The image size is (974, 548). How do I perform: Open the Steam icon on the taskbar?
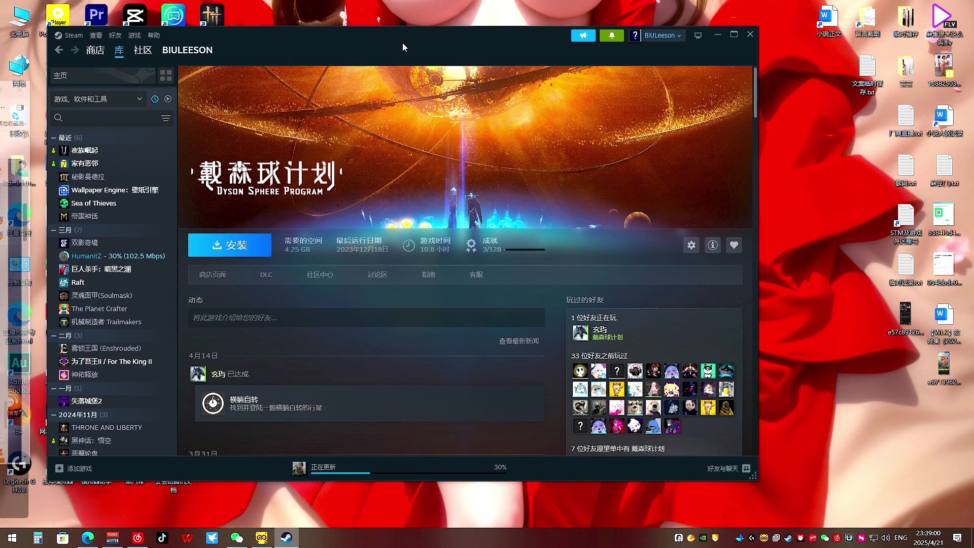click(287, 538)
